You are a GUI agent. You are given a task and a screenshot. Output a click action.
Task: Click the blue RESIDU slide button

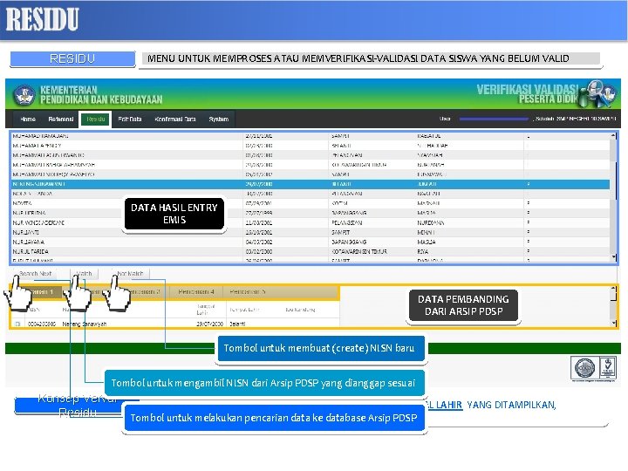tap(72, 59)
